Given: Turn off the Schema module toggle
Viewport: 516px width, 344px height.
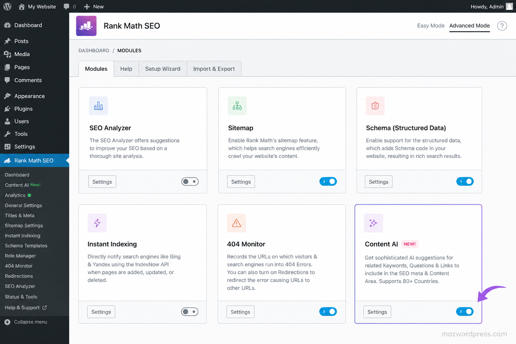Looking at the screenshot, I should (x=465, y=181).
